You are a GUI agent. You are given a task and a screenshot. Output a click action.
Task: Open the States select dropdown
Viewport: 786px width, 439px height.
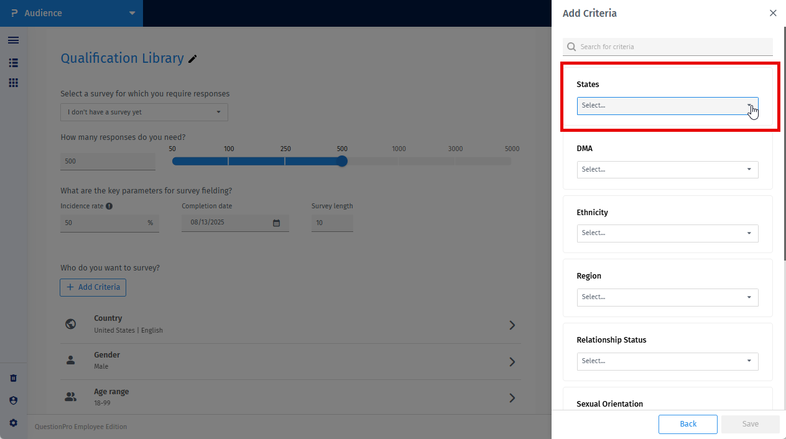tap(667, 106)
